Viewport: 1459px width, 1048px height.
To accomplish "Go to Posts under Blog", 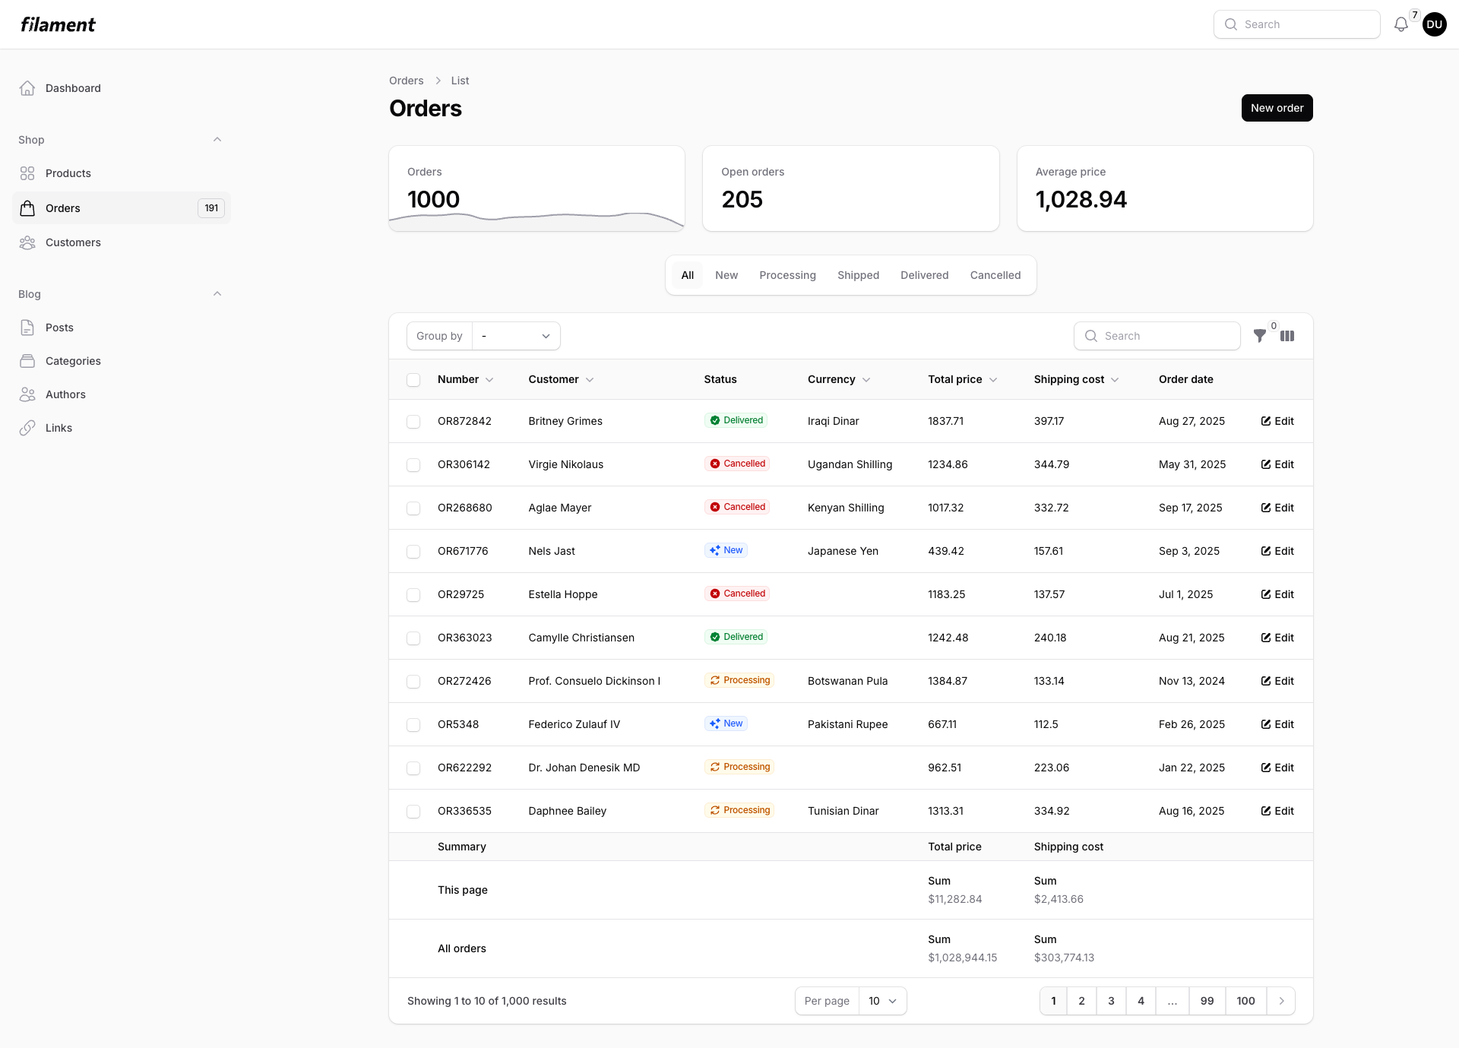I will (x=59, y=327).
